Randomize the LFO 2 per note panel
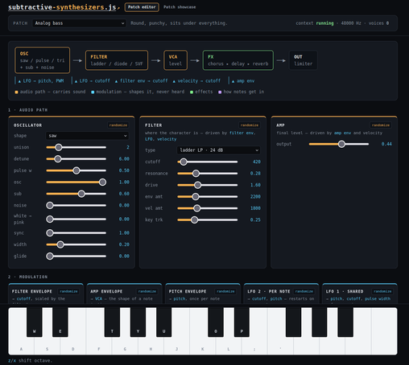 coord(304,291)
